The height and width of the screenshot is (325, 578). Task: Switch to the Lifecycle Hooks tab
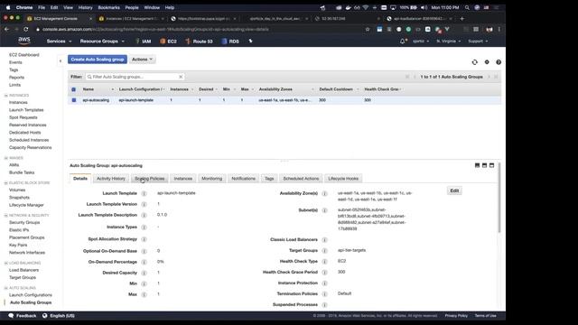(343, 179)
